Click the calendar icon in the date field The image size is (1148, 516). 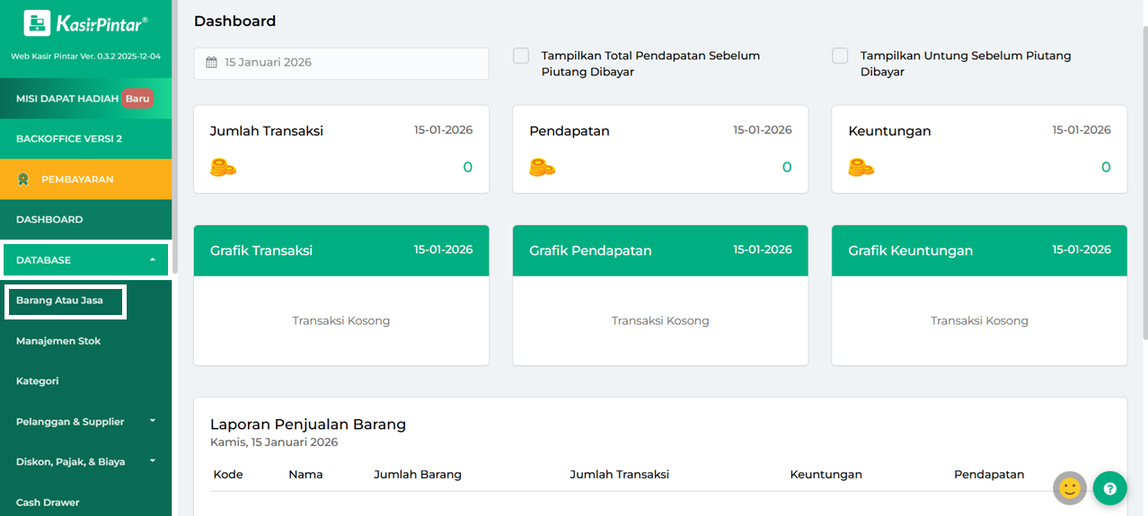[x=212, y=63]
